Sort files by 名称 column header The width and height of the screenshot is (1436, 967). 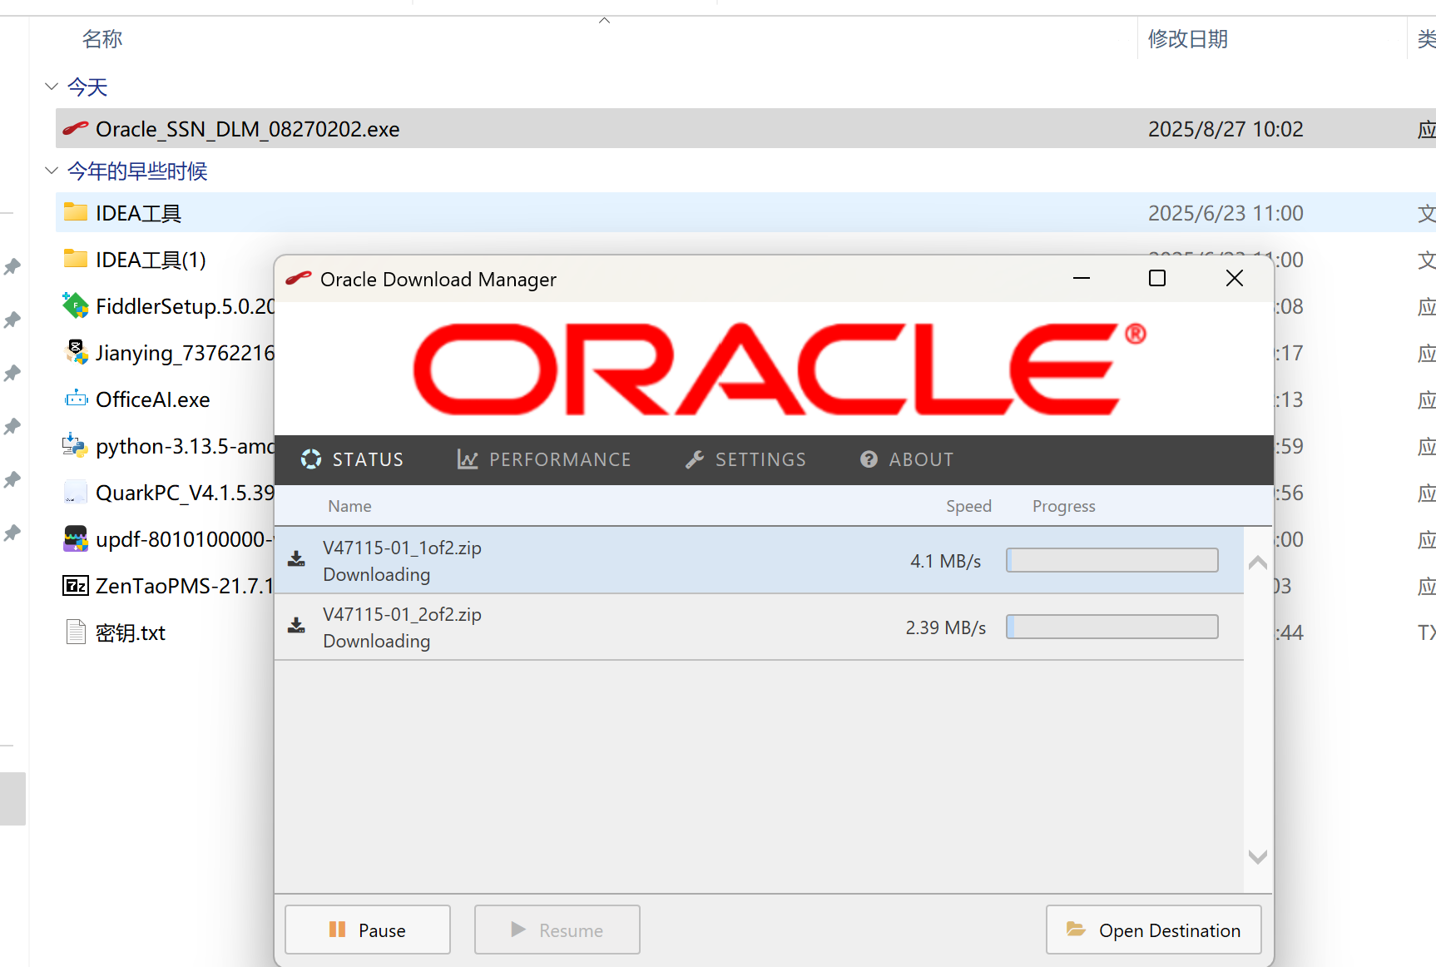coord(102,39)
